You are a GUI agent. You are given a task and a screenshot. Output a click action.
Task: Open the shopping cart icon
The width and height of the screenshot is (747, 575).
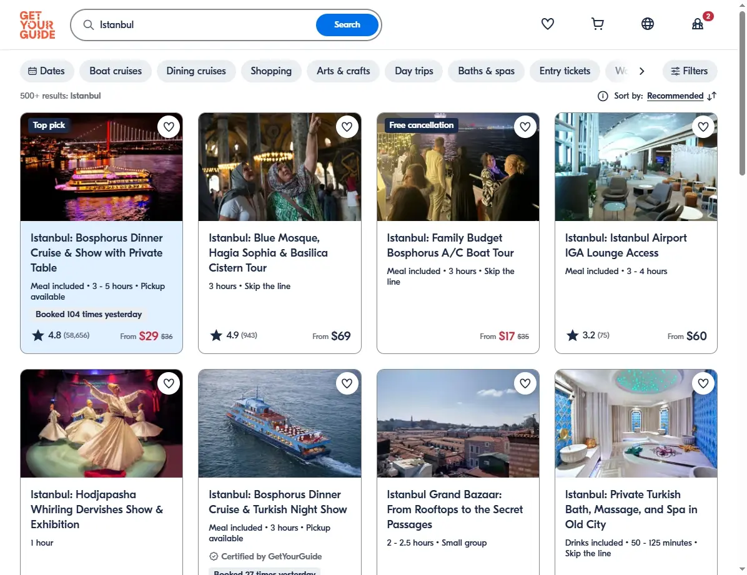(597, 24)
